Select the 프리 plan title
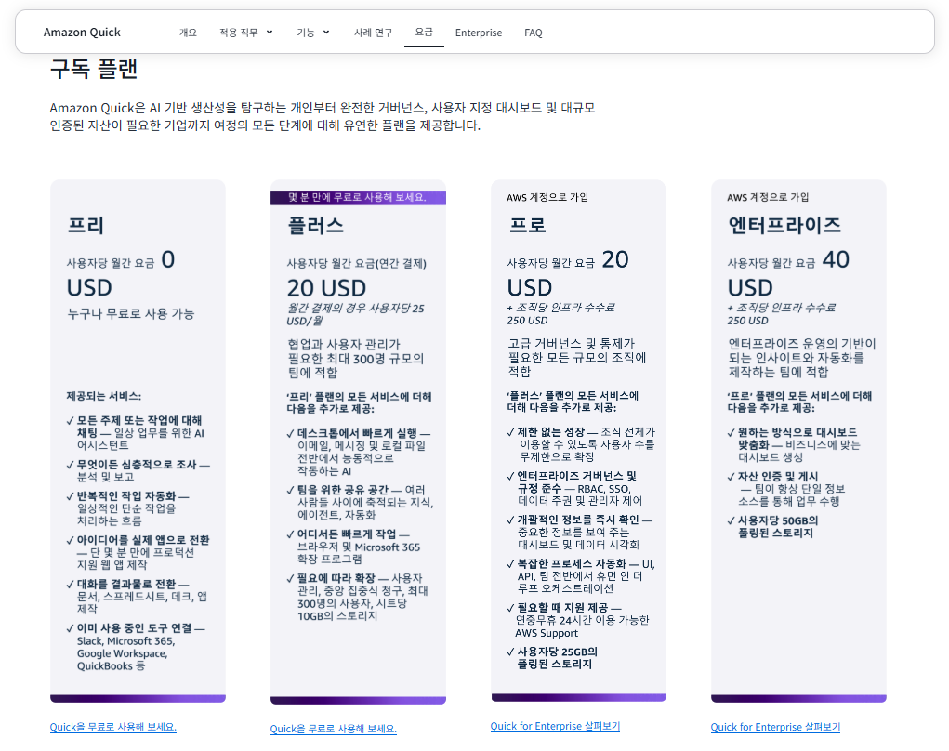Viewport: 949px width, 751px height. tap(86, 225)
